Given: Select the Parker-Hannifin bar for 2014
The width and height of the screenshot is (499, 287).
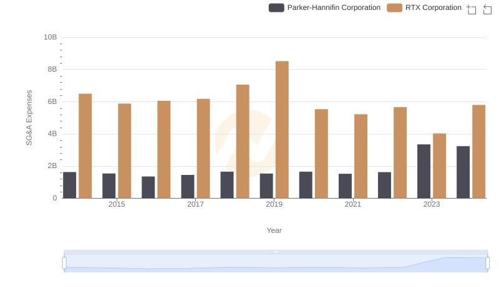Looking at the screenshot, I should (70, 185).
